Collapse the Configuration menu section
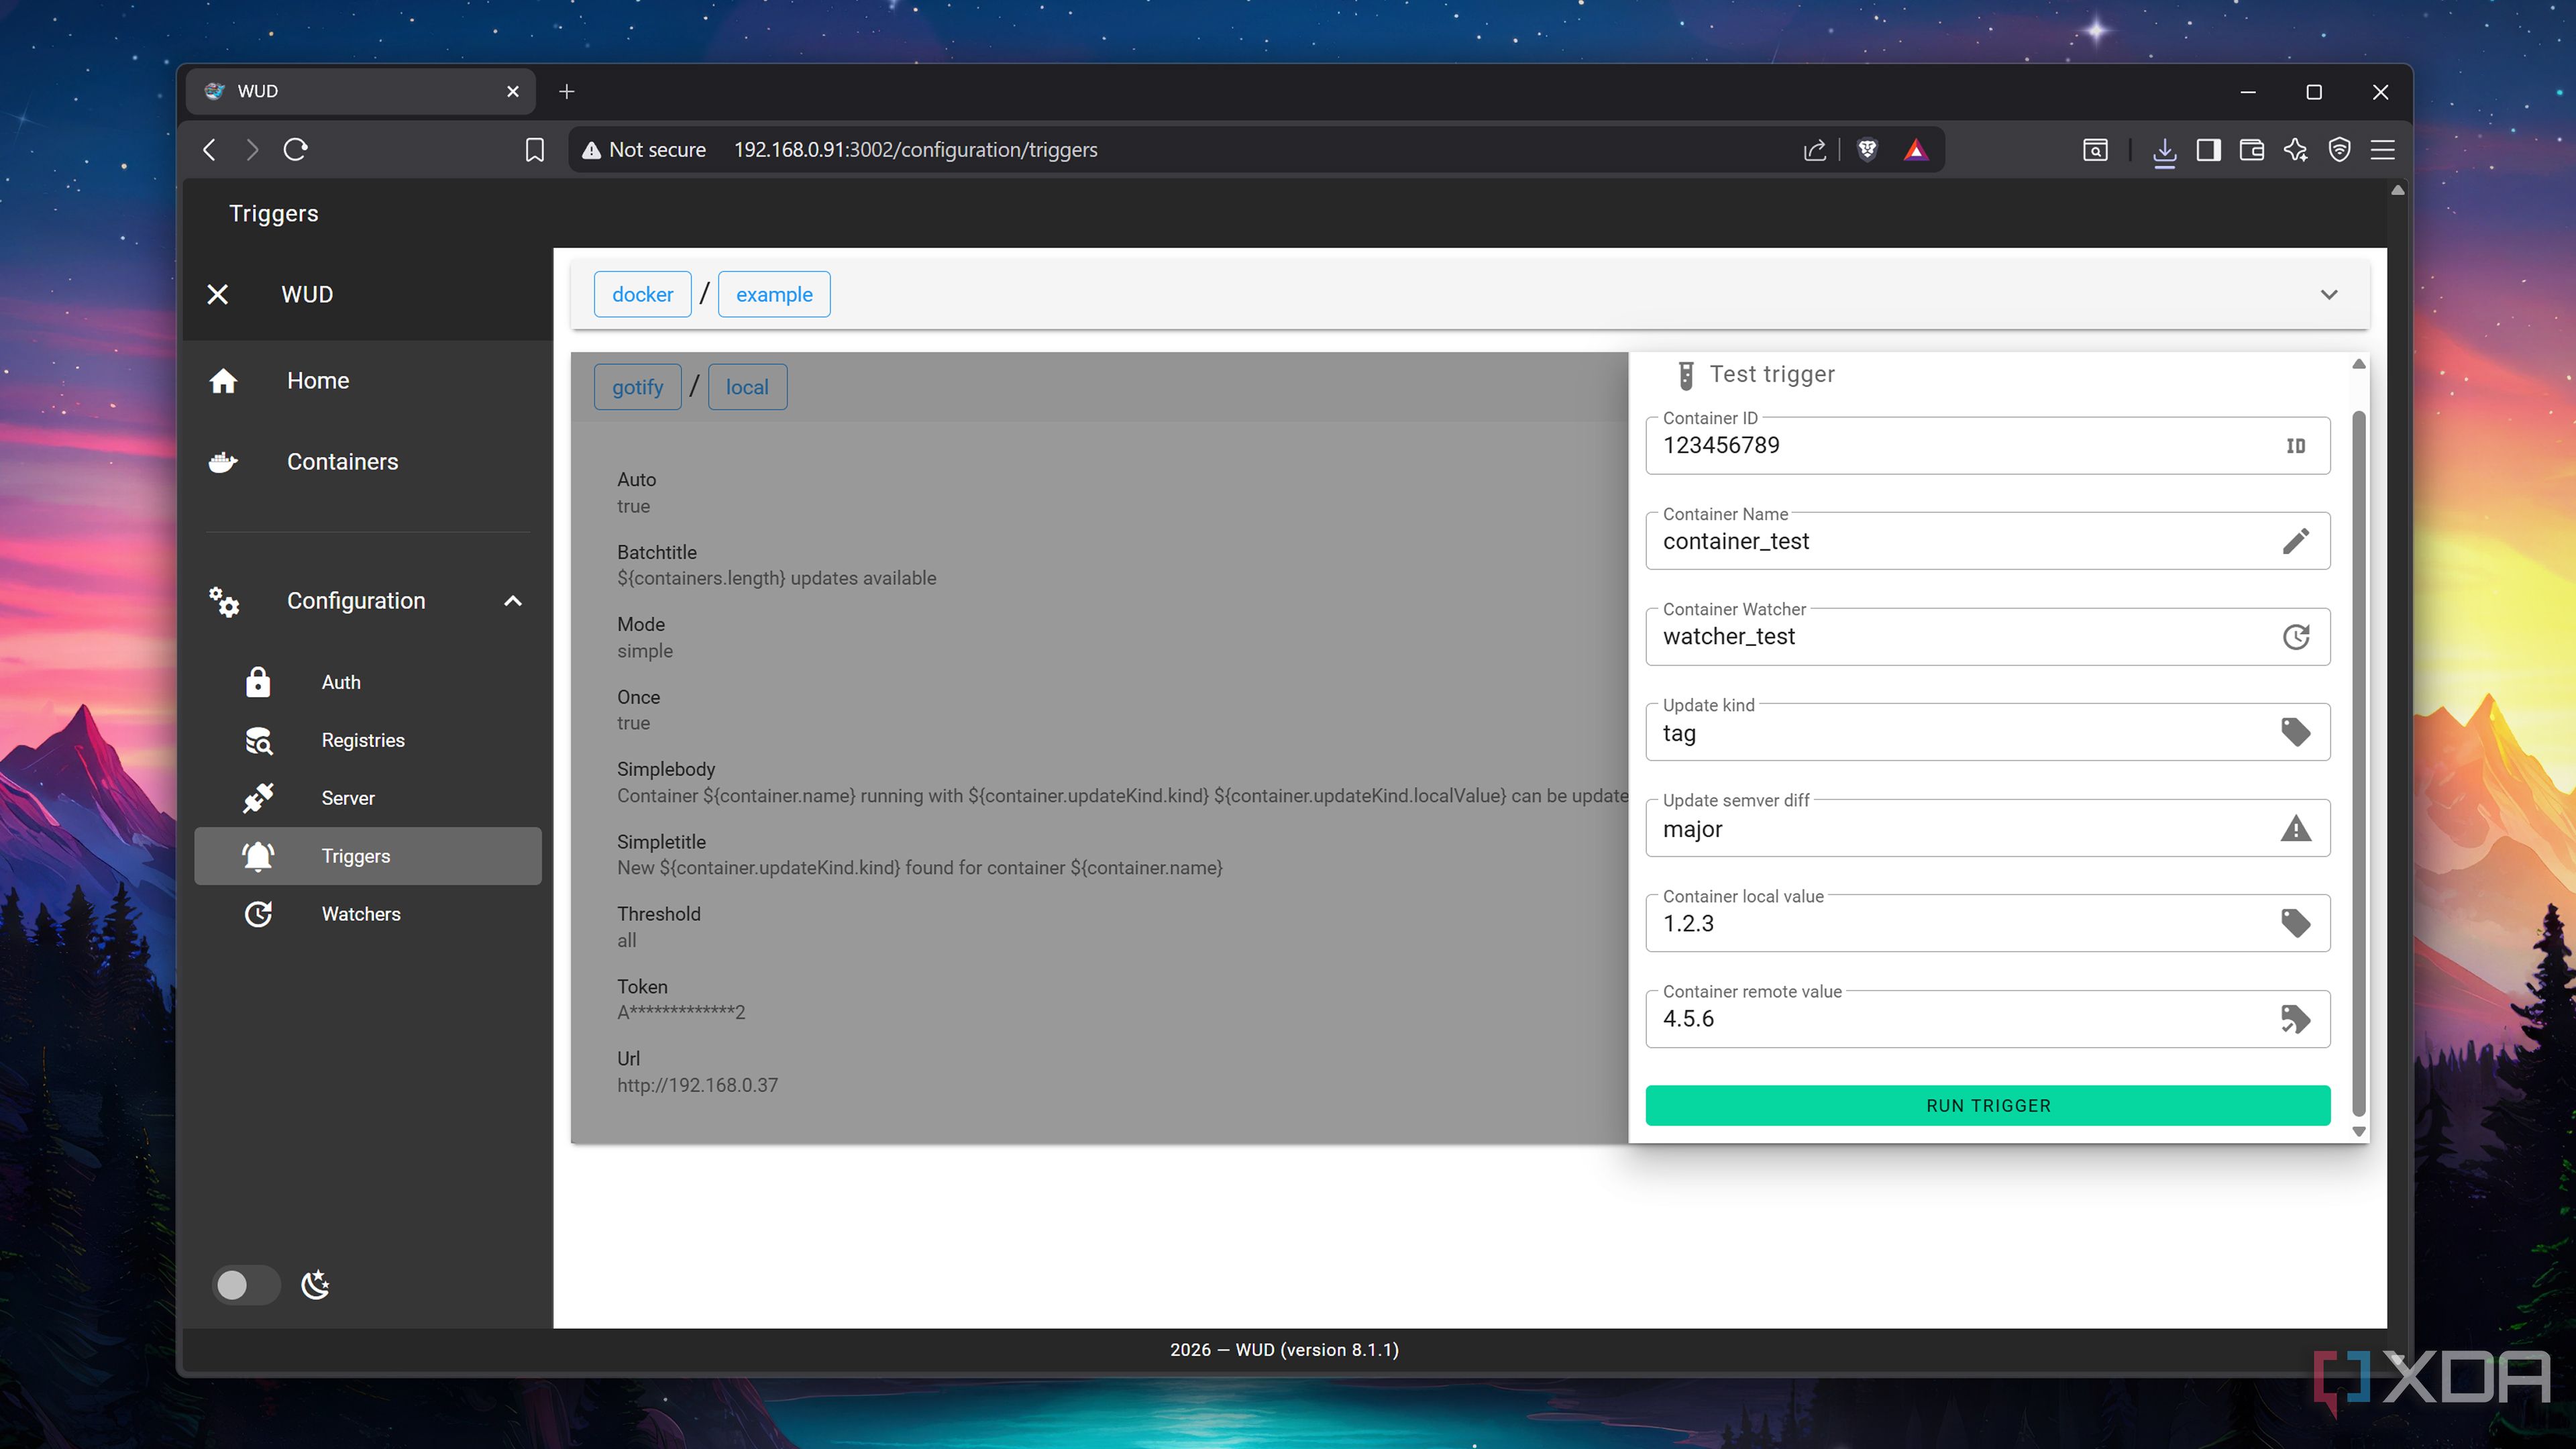 [513, 601]
